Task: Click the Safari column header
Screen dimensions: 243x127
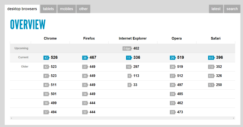Action: point(215,38)
